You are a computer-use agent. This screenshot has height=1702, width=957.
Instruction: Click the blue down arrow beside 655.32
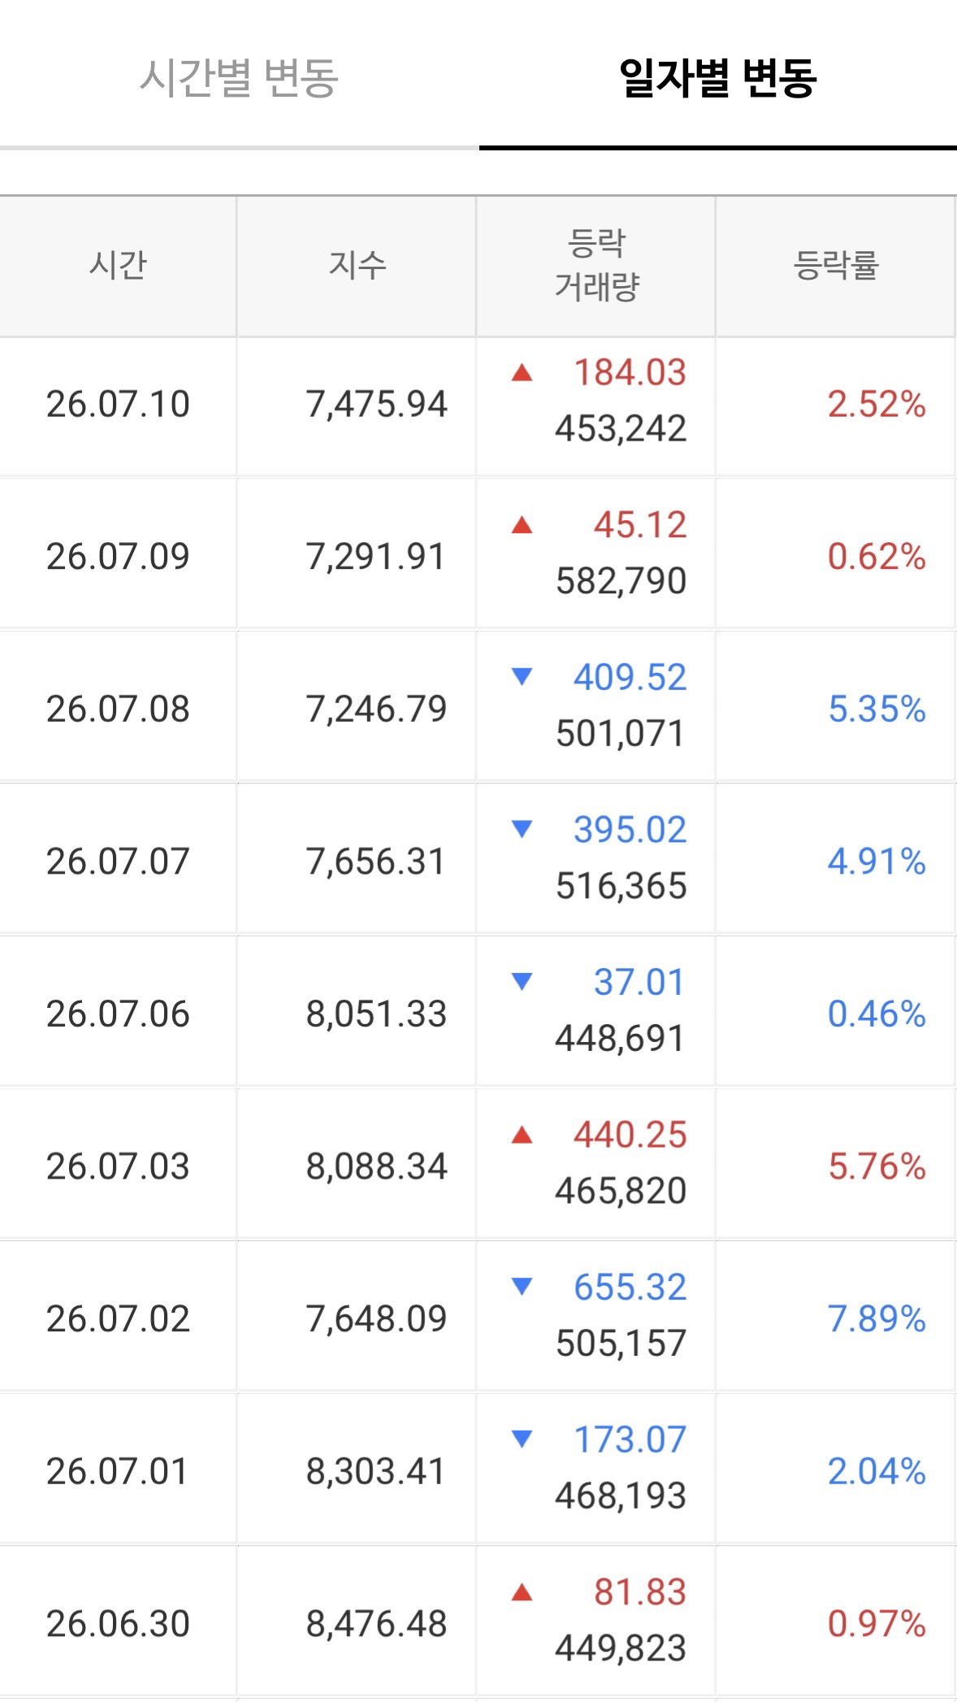tap(522, 1287)
